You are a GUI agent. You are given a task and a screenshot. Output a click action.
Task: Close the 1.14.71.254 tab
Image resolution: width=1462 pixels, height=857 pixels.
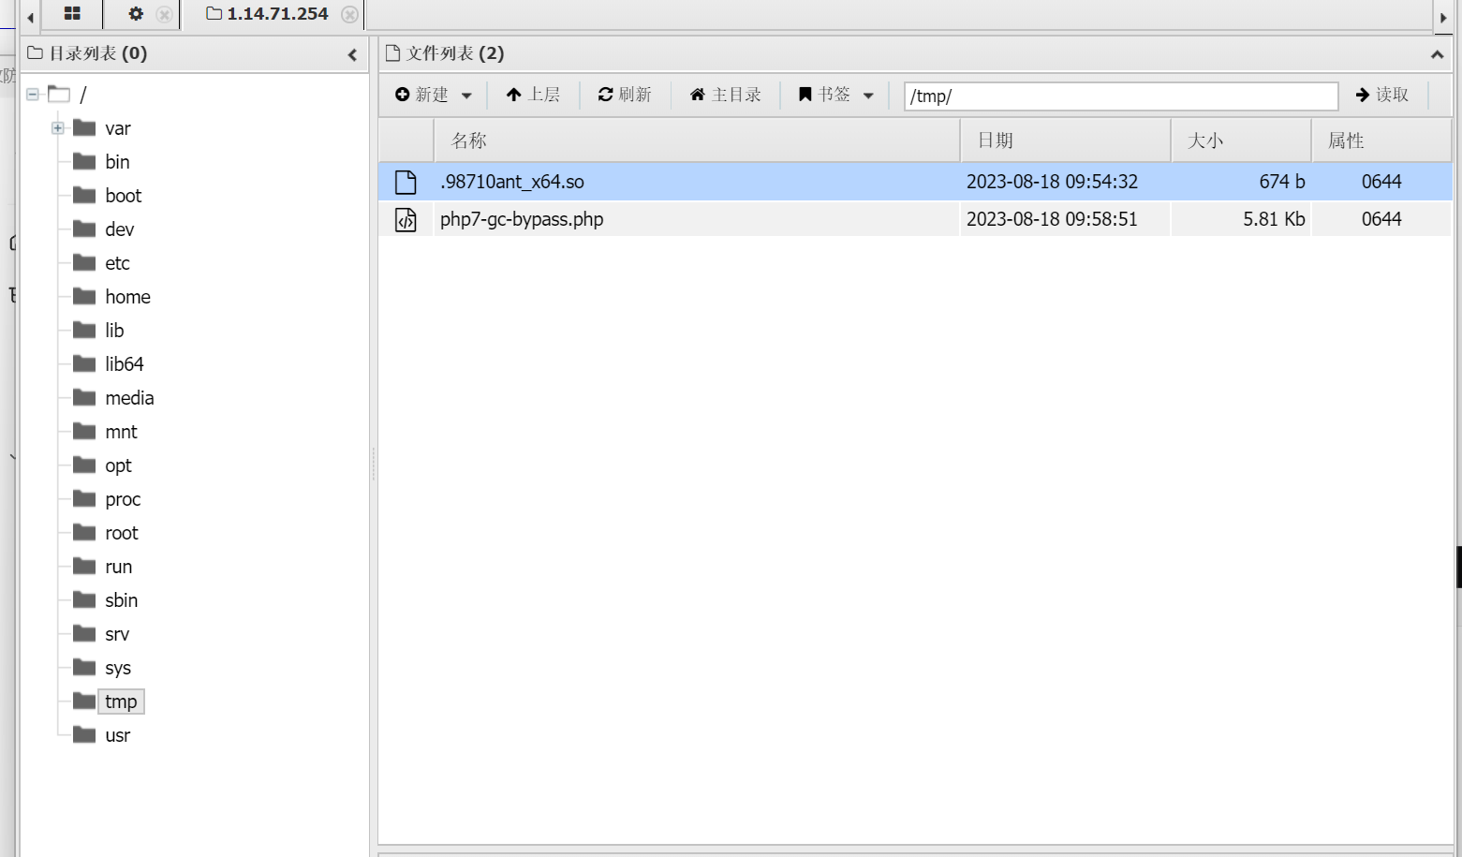349,15
